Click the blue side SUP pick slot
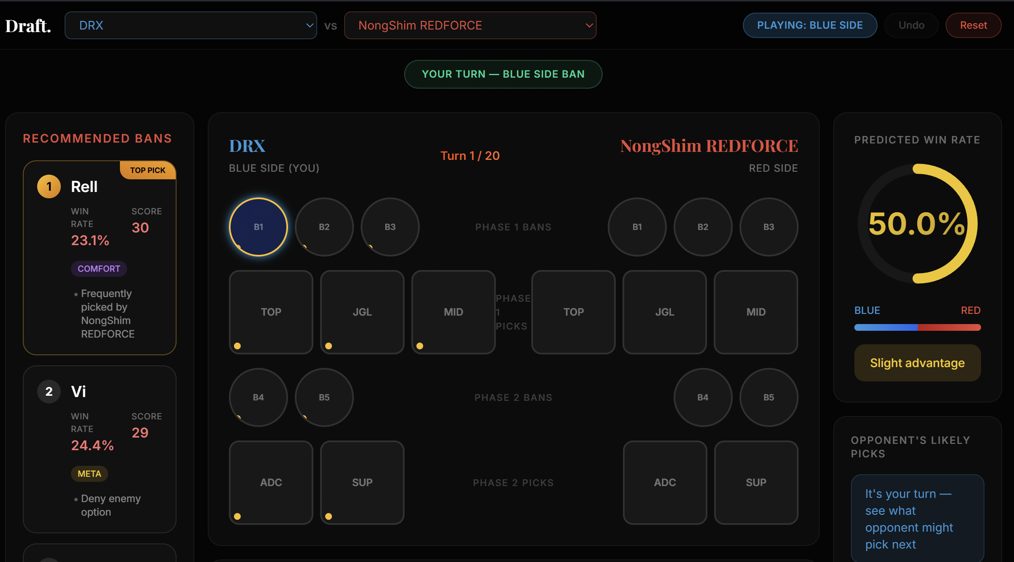Image resolution: width=1014 pixels, height=562 pixels. (x=362, y=483)
